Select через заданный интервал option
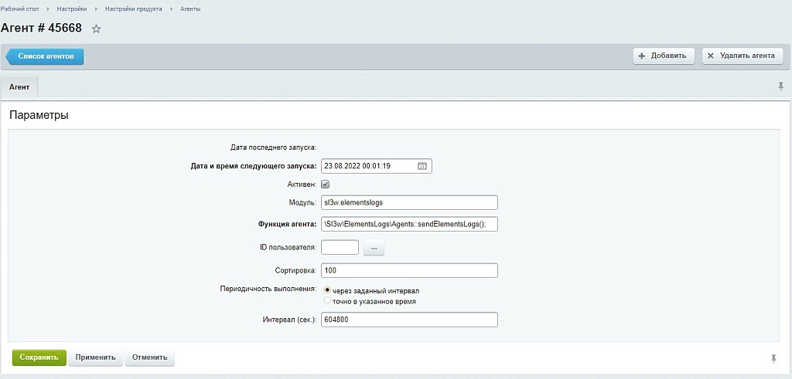Screen dimensions: 792x379 [x=327, y=290]
